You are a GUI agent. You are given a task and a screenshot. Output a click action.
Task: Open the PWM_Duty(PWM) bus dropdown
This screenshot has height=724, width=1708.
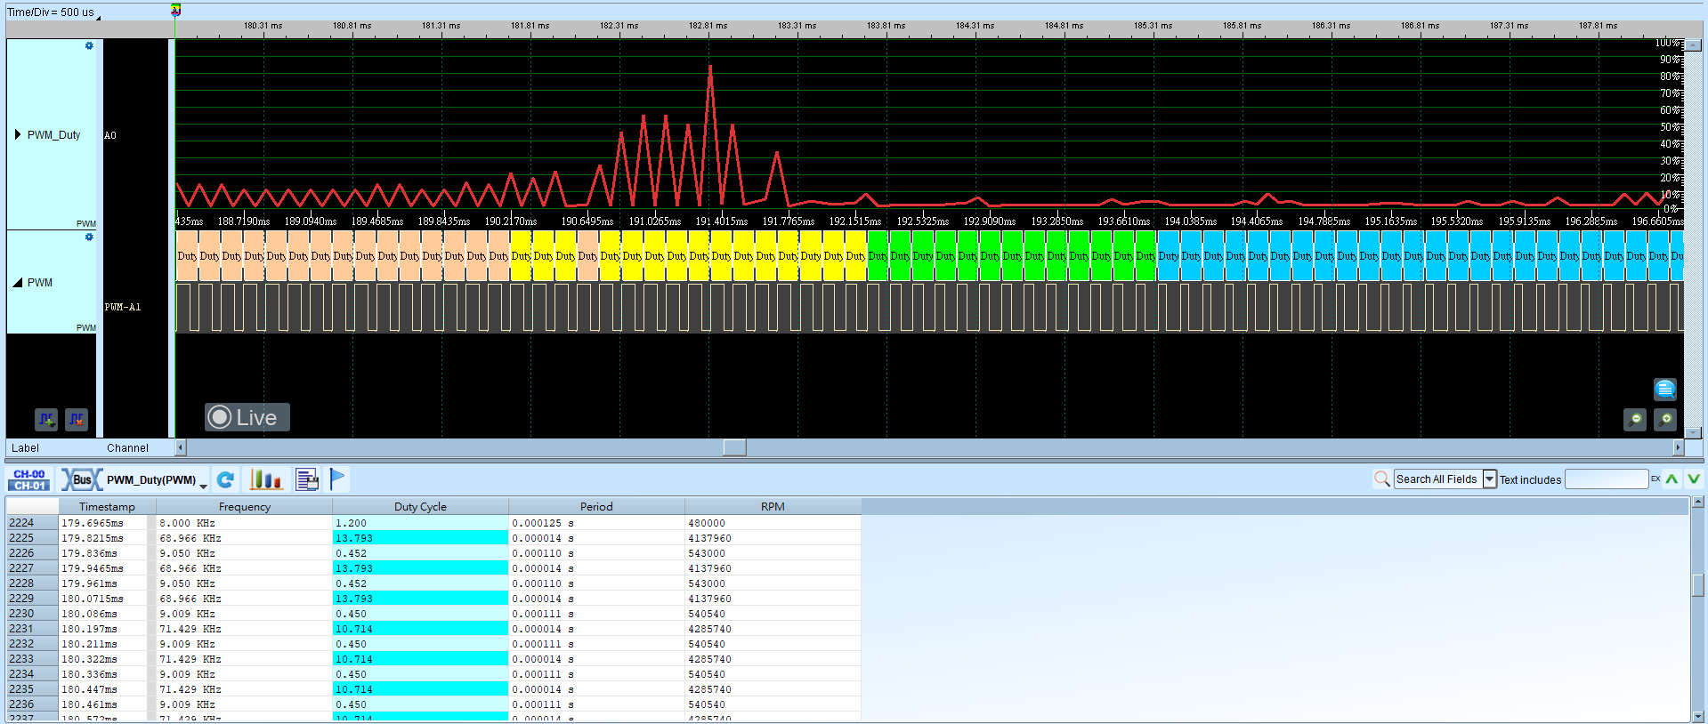tap(204, 486)
